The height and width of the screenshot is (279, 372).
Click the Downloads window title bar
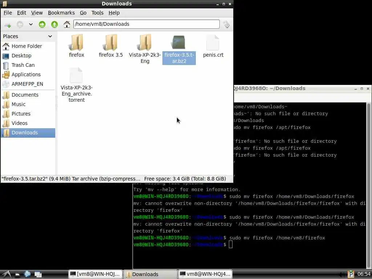coord(117,4)
